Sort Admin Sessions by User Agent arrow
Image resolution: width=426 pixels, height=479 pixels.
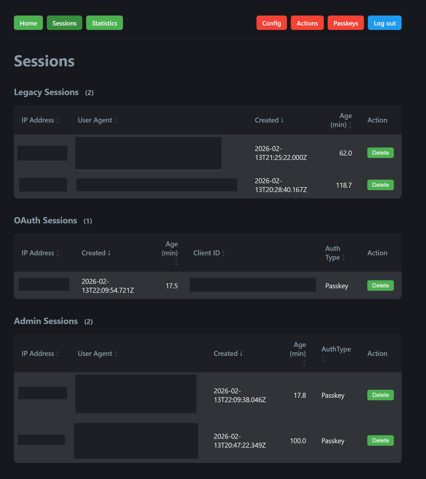(x=116, y=354)
